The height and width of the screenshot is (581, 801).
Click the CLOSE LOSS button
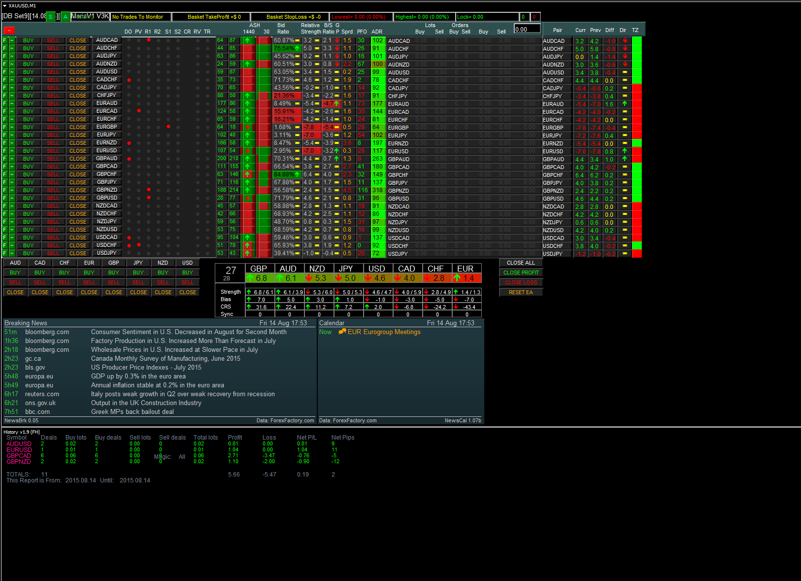click(521, 282)
